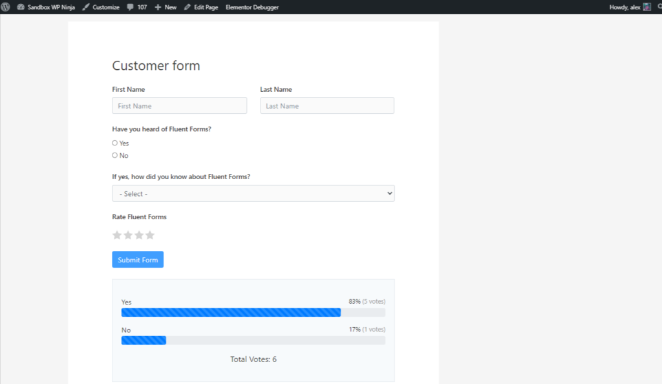Focus the Last Name input field

pos(327,105)
